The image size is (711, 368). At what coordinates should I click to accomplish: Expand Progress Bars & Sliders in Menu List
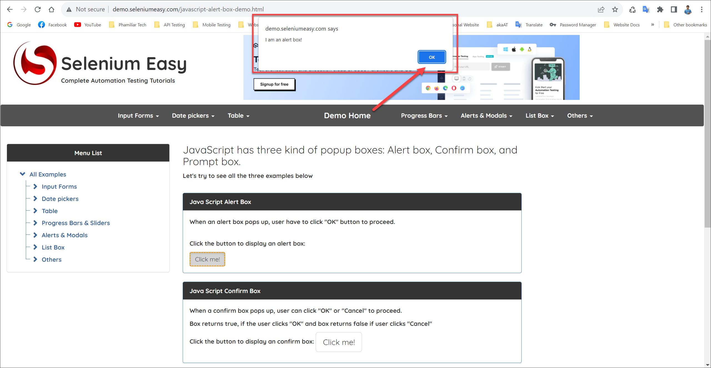[35, 223]
